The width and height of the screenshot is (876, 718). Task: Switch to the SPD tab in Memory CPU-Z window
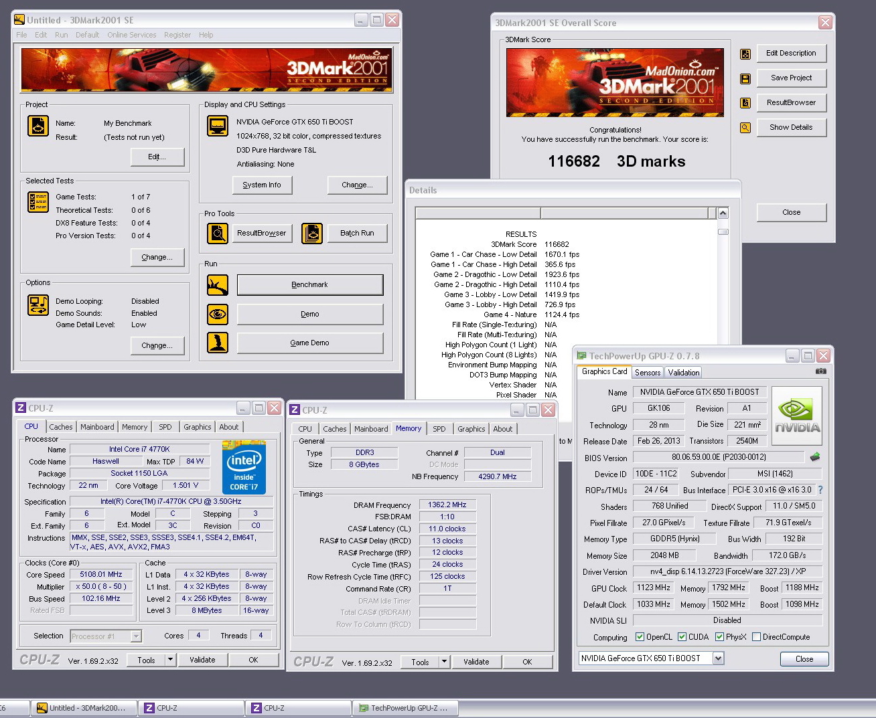click(x=439, y=429)
